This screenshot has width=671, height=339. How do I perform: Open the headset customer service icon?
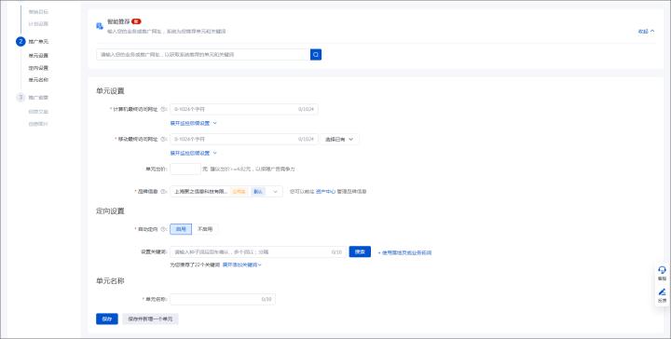(662, 270)
